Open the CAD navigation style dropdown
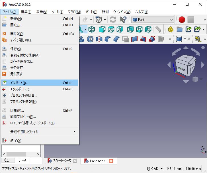This screenshot has width=207, height=173. click(x=155, y=169)
